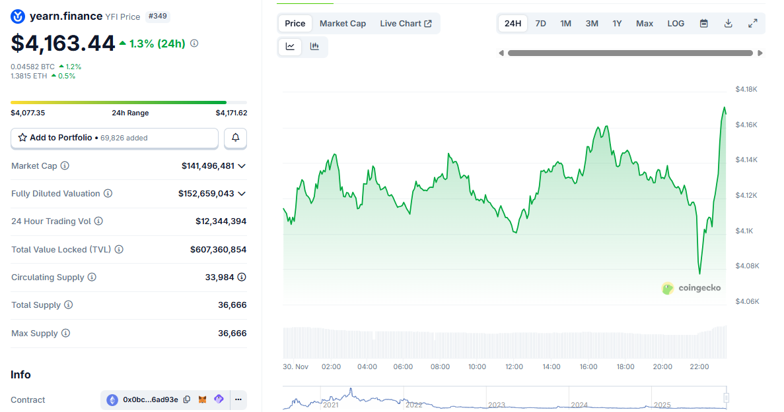Click the coingecko watermark on the chart

tap(691, 288)
